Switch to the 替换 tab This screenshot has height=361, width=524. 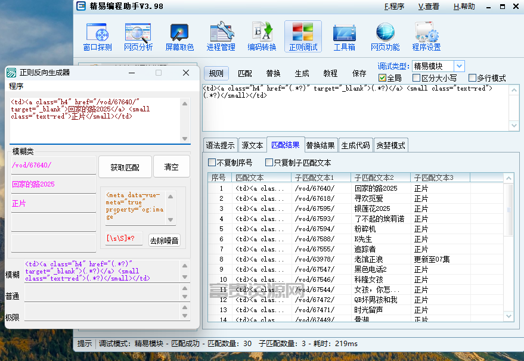pyautogui.click(x=274, y=73)
